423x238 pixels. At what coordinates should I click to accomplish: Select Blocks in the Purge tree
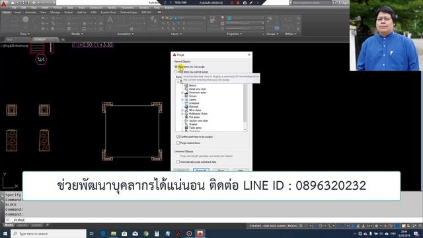pos(192,85)
